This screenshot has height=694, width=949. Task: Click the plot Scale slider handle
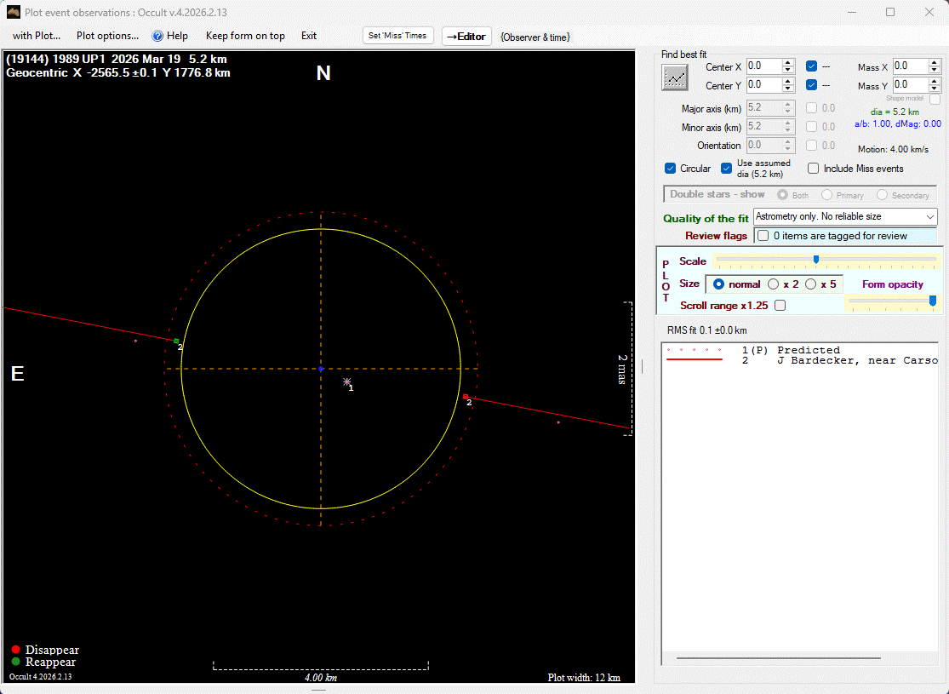coord(816,260)
